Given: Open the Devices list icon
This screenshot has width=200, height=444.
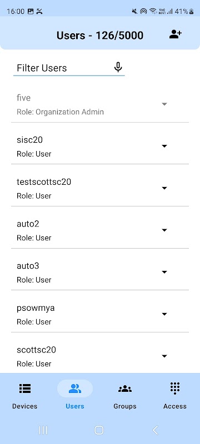Looking at the screenshot, I should pos(25,389).
